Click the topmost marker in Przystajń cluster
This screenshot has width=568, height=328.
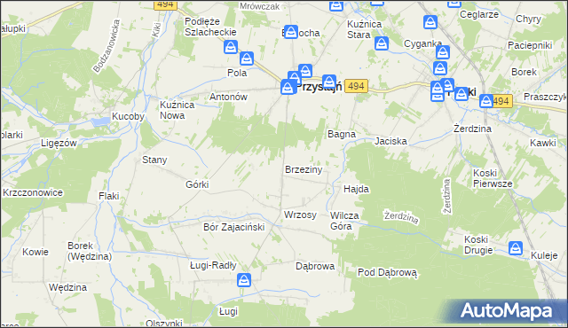tap(305, 71)
